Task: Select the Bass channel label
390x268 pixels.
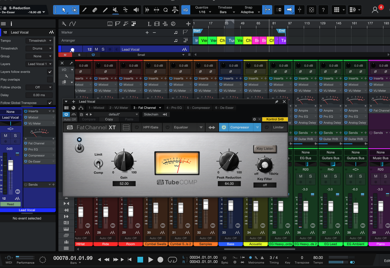Action: 230,244
